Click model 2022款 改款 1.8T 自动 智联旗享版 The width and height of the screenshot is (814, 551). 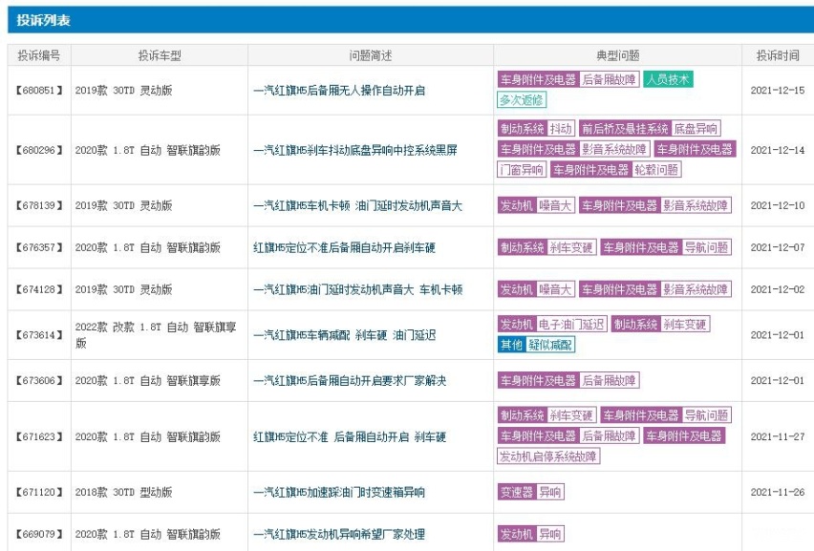click(x=156, y=335)
